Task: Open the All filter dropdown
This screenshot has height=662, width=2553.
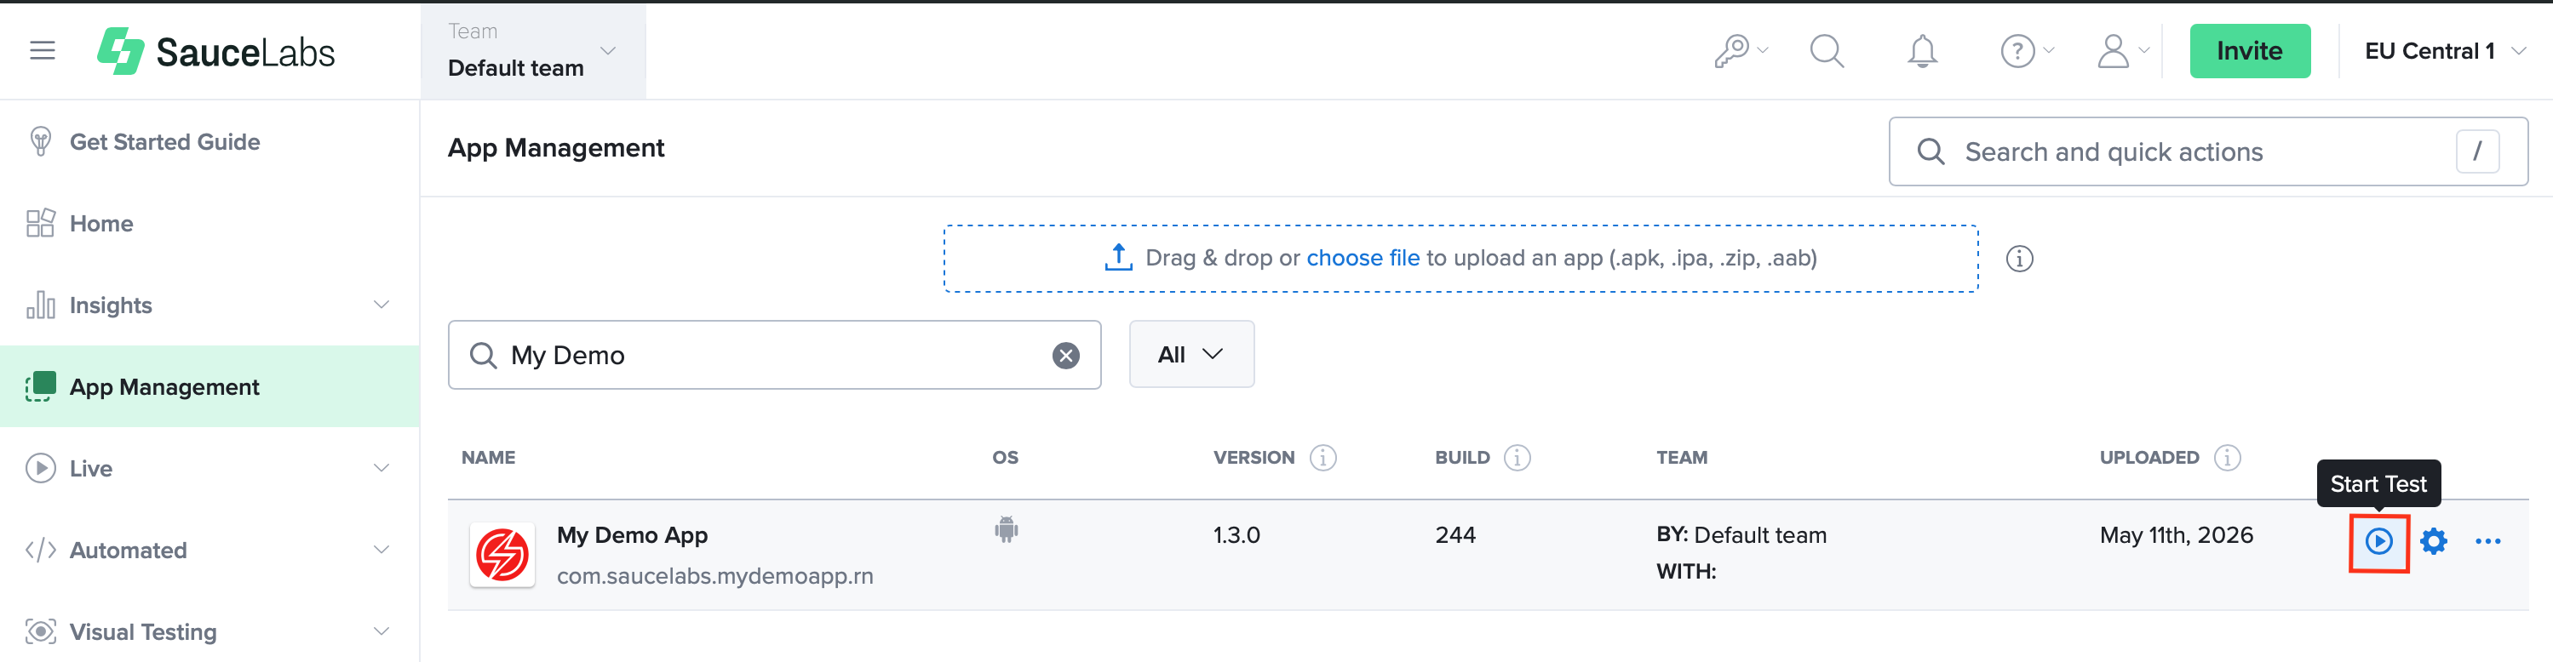Action: click(1191, 355)
